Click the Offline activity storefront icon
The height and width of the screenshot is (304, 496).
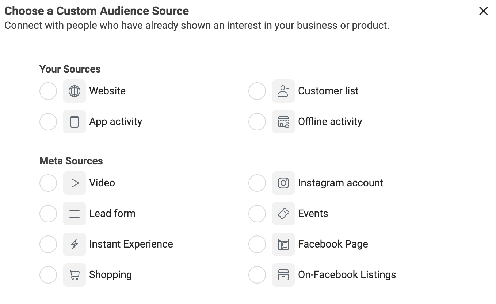[x=283, y=121]
